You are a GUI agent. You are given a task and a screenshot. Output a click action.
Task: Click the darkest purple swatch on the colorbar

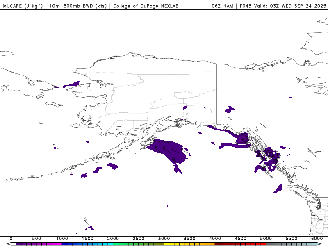[x=18, y=244]
